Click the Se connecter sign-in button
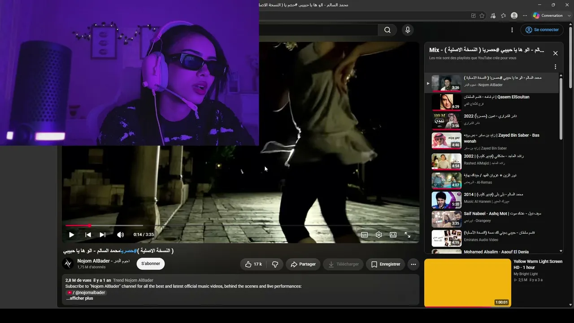Viewport: 574px width, 323px height. point(542,30)
